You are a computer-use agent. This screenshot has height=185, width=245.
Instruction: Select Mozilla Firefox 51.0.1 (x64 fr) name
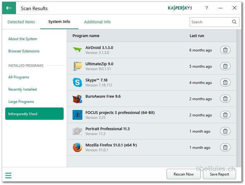click(x=111, y=145)
